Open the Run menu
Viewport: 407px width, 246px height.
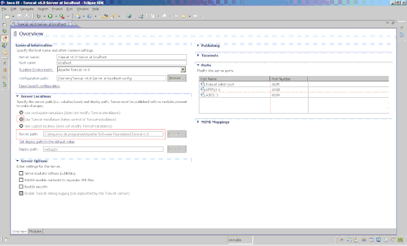pyautogui.click(x=69, y=9)
